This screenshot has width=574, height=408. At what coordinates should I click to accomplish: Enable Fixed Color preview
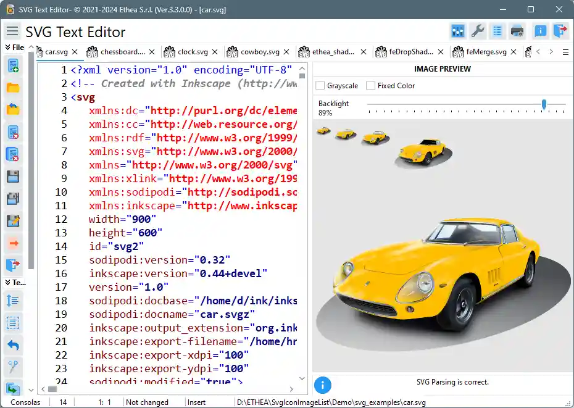coord(371,86)
